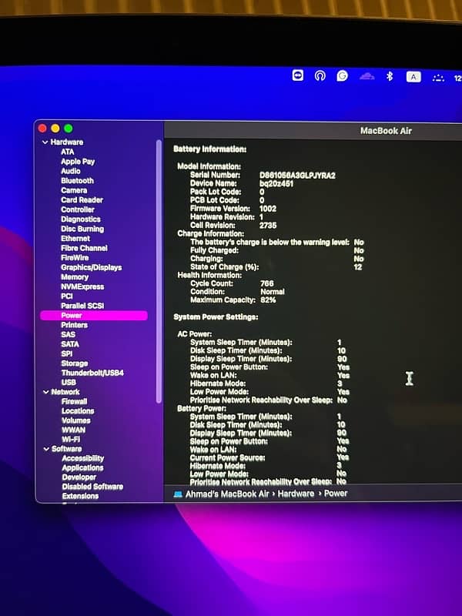Click Power in the path bar
462x616 pixels.
click(x=336, y=493)
